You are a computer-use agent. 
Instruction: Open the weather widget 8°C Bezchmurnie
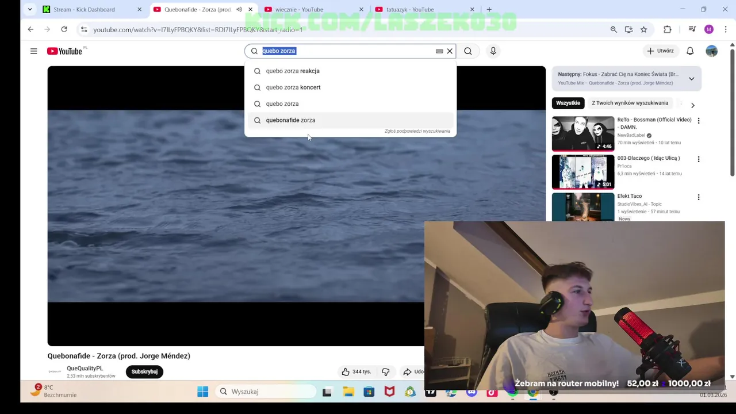[53, 391]
